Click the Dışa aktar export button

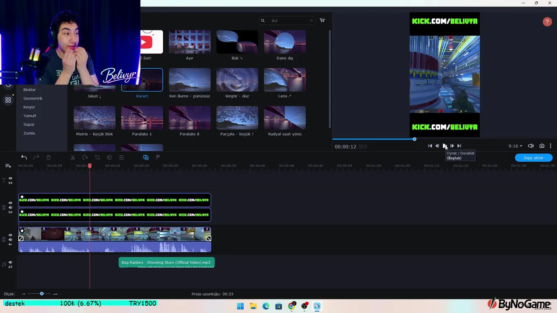(534, 158)
